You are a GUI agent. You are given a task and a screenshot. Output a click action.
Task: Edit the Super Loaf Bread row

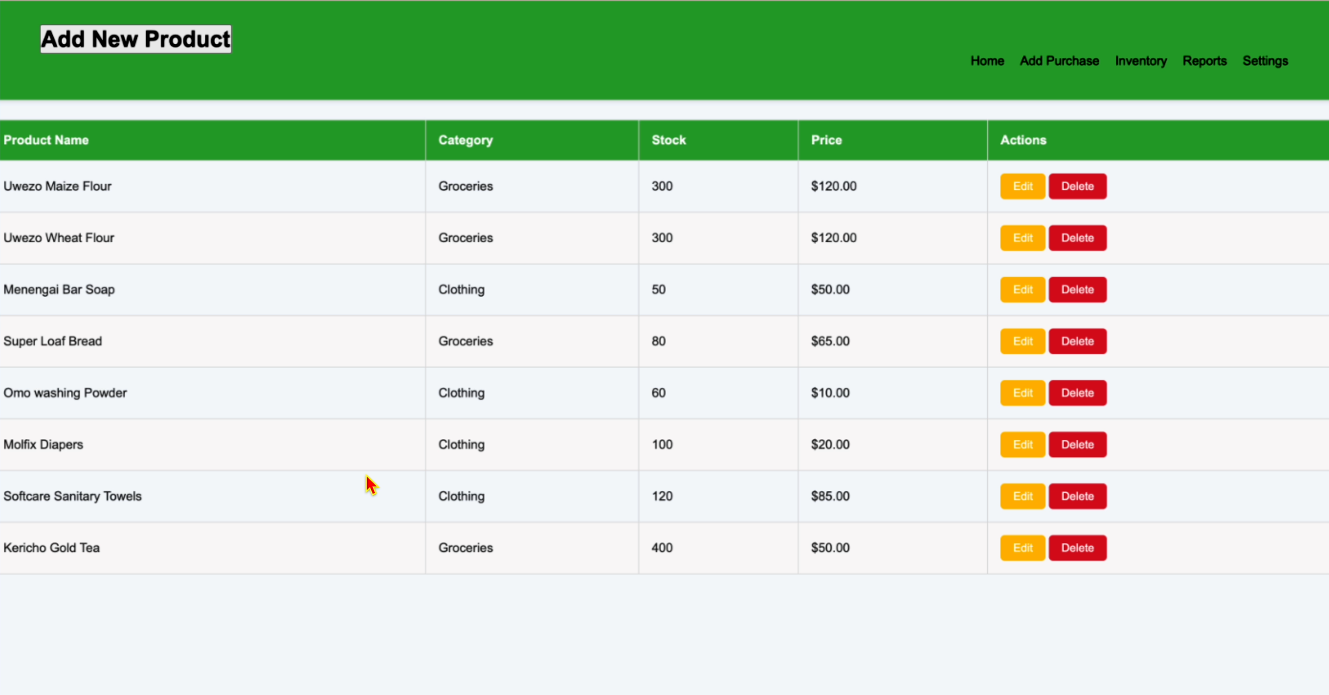[1022, 341]
